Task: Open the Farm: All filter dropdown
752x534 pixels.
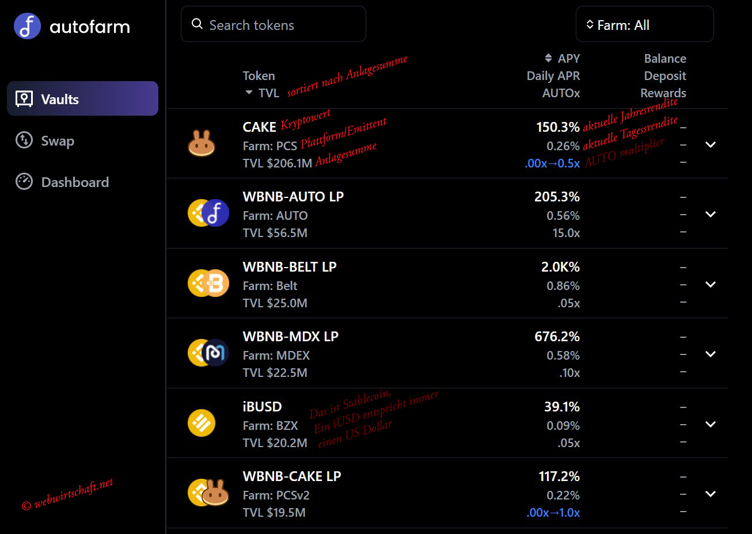Action: point(644,25)
